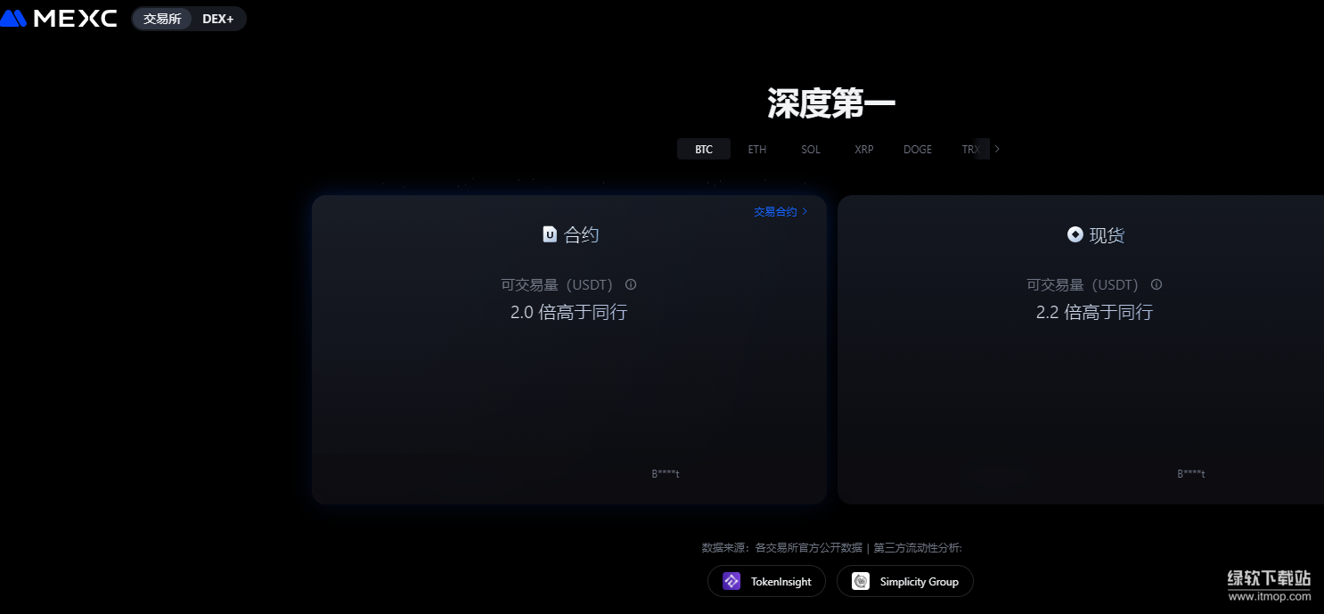Click the info icon in the 合约 card

coord(631,285)
